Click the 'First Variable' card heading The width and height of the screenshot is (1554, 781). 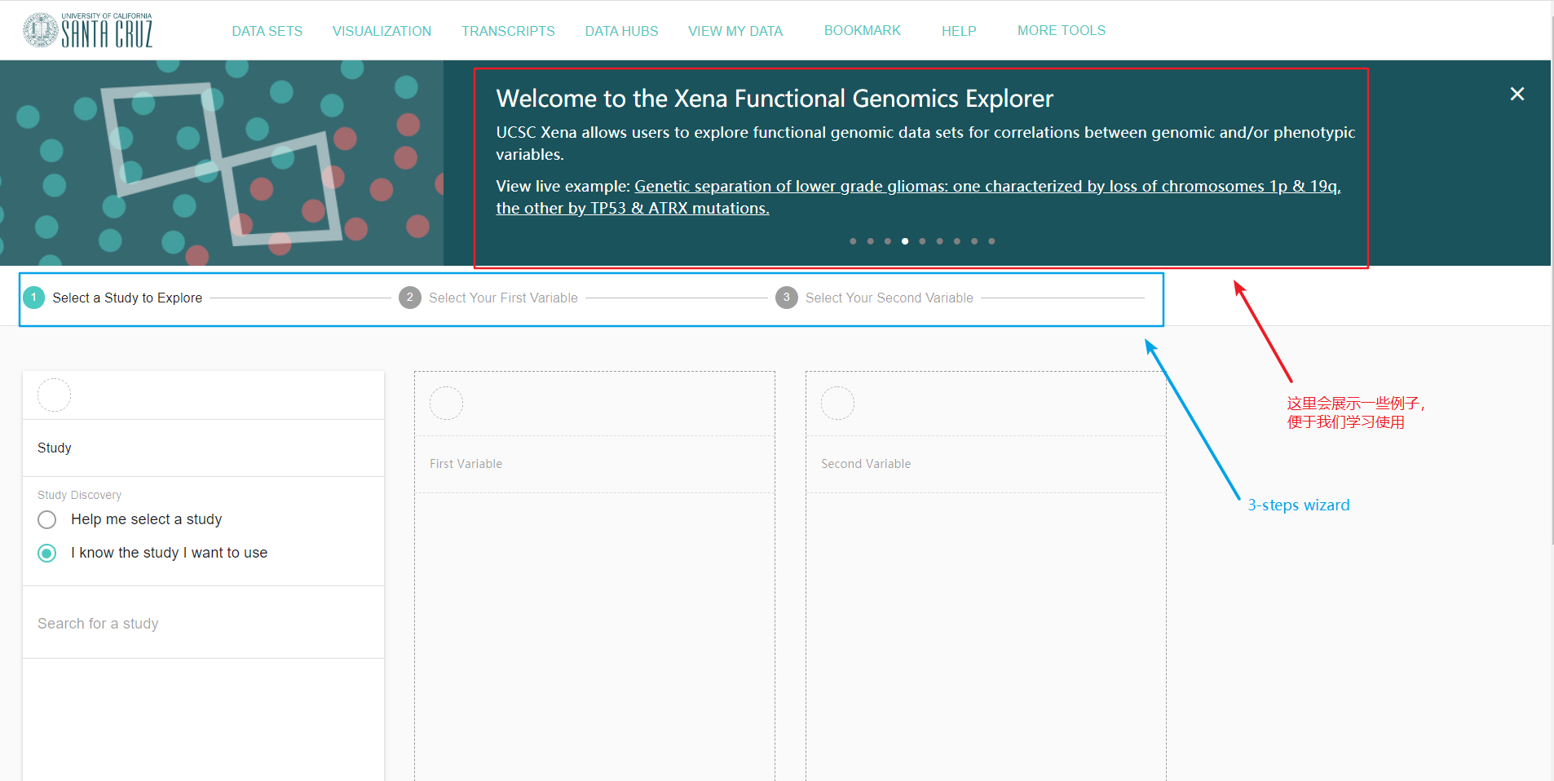(466, 464)
